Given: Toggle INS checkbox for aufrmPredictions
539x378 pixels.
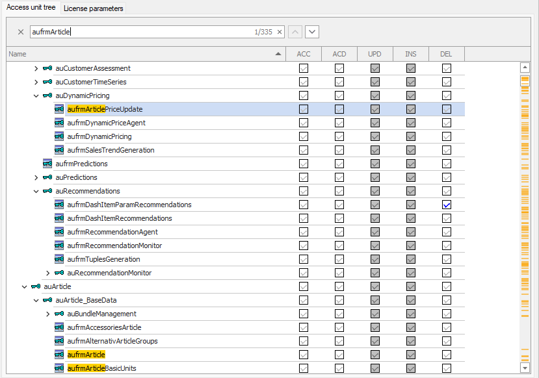Looking at the screenshot, I should (411, 164).
